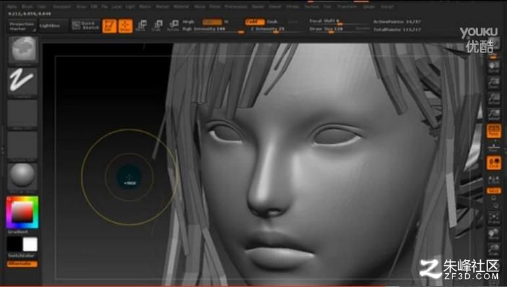Image resolution: width=507 pixels, height=287 pixels.
Task: Toggle the Alternate color button
Action: 22,264
